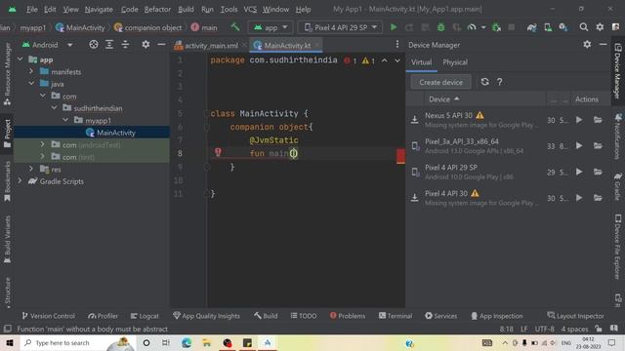Open Device File Explorer side panel
625x351 pixels.
(x=618, y=246)
